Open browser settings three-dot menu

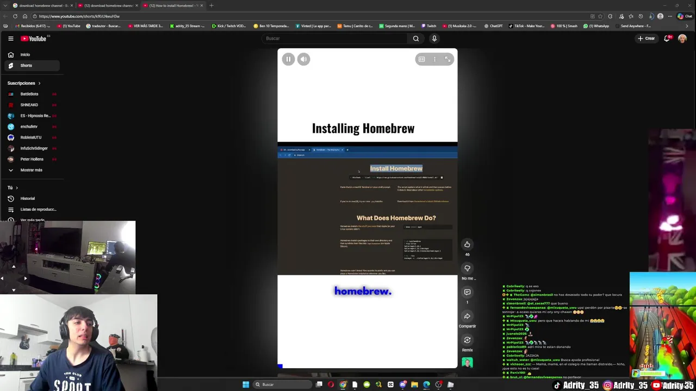tap(670, 16)
